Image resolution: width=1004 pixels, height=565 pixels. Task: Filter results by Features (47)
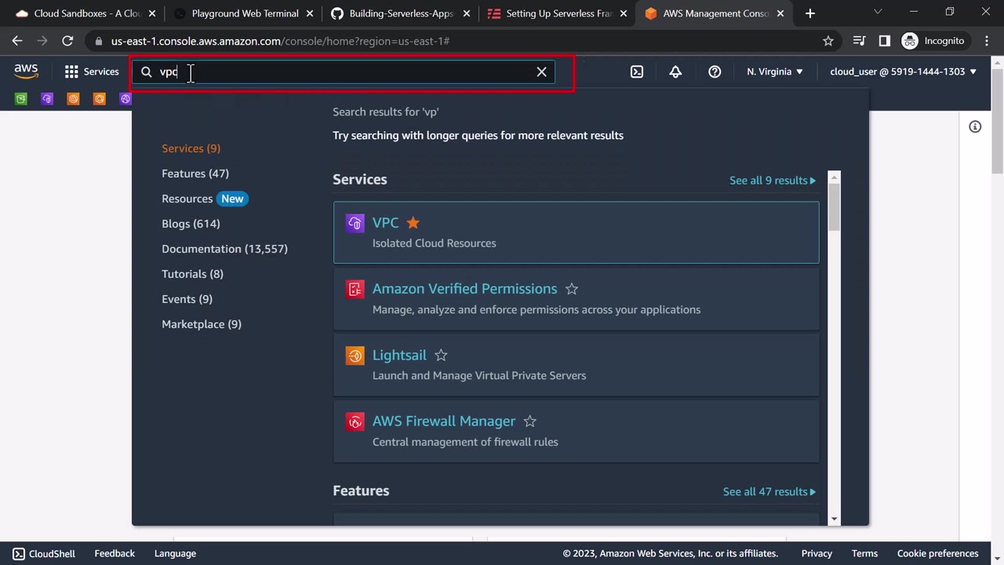[x=195, y=173]
